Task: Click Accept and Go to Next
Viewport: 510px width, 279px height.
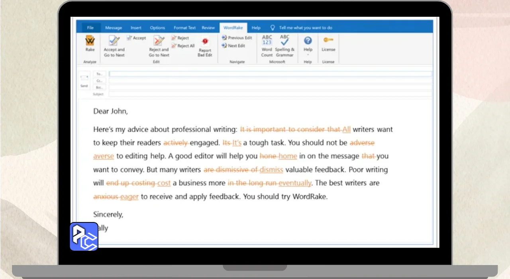Action: pyautogui.click(x=114, y=46)
